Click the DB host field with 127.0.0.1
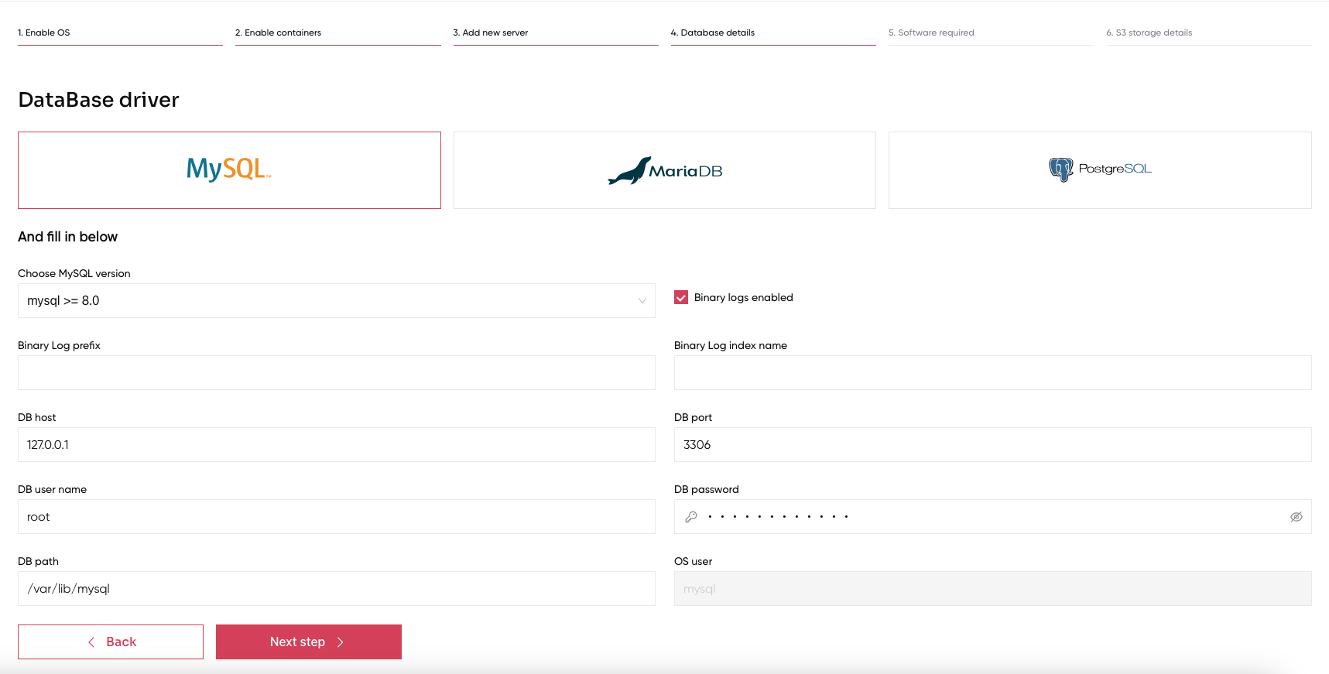Image resolution: width=1329 pixels, height=674 pixels. click(337, 444)
